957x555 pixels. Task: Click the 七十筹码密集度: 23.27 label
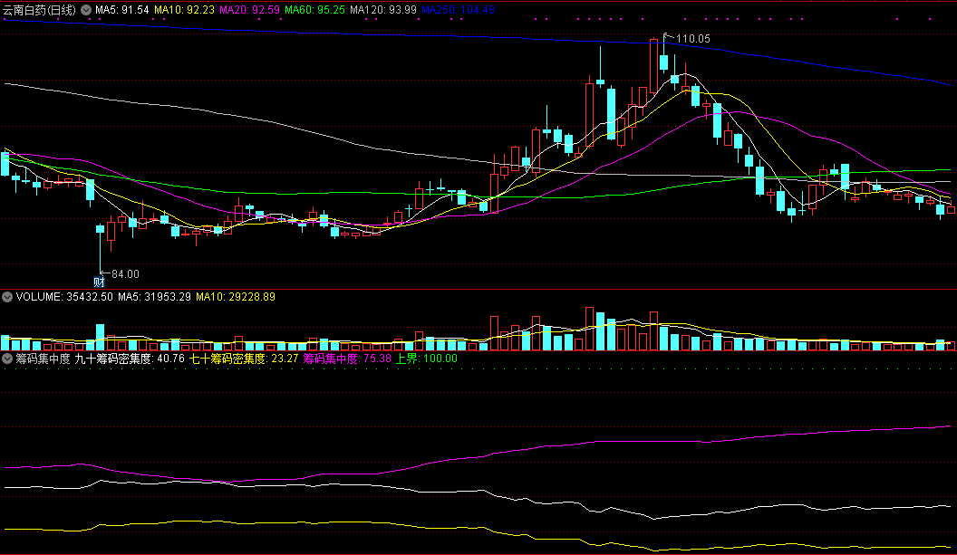[x=244, y=359]
